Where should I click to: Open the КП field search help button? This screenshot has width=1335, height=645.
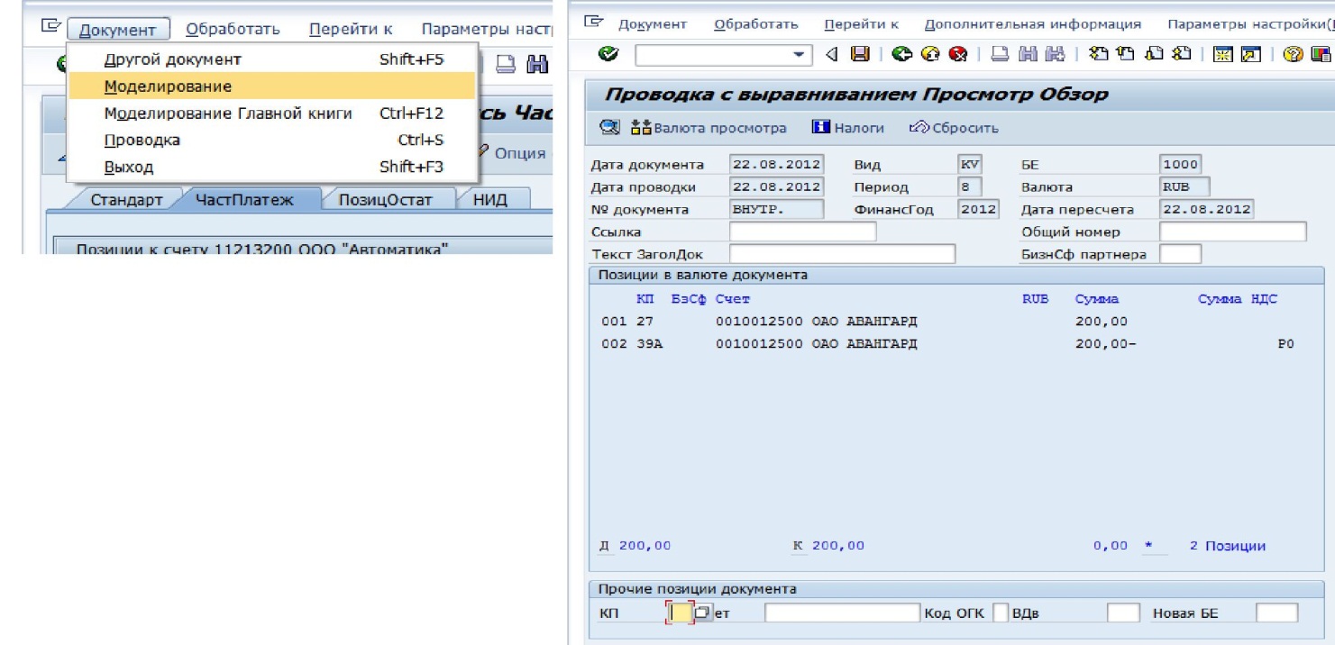(x=702, y=614)
